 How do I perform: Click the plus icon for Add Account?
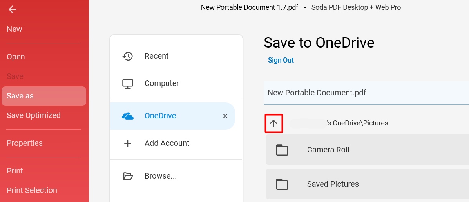click(x=128, y=143)
